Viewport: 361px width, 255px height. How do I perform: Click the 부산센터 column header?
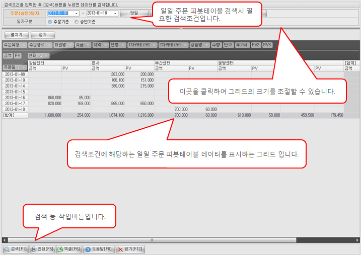[186, 63]
